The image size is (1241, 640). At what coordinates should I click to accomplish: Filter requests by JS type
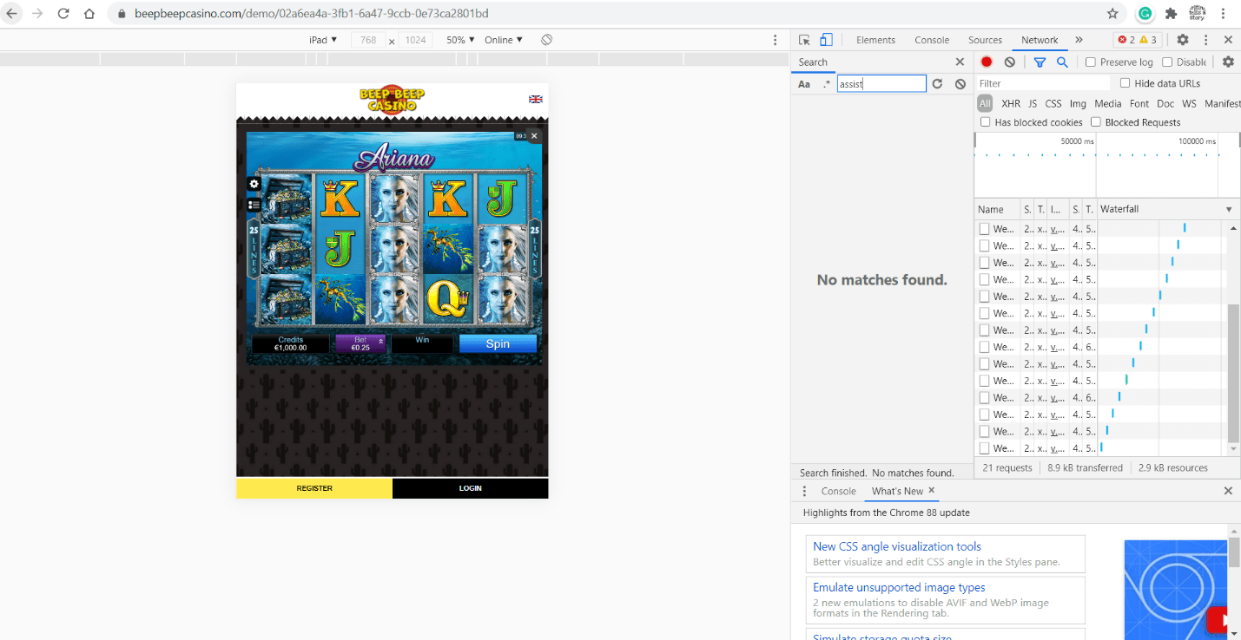(x=1033, y=103)
